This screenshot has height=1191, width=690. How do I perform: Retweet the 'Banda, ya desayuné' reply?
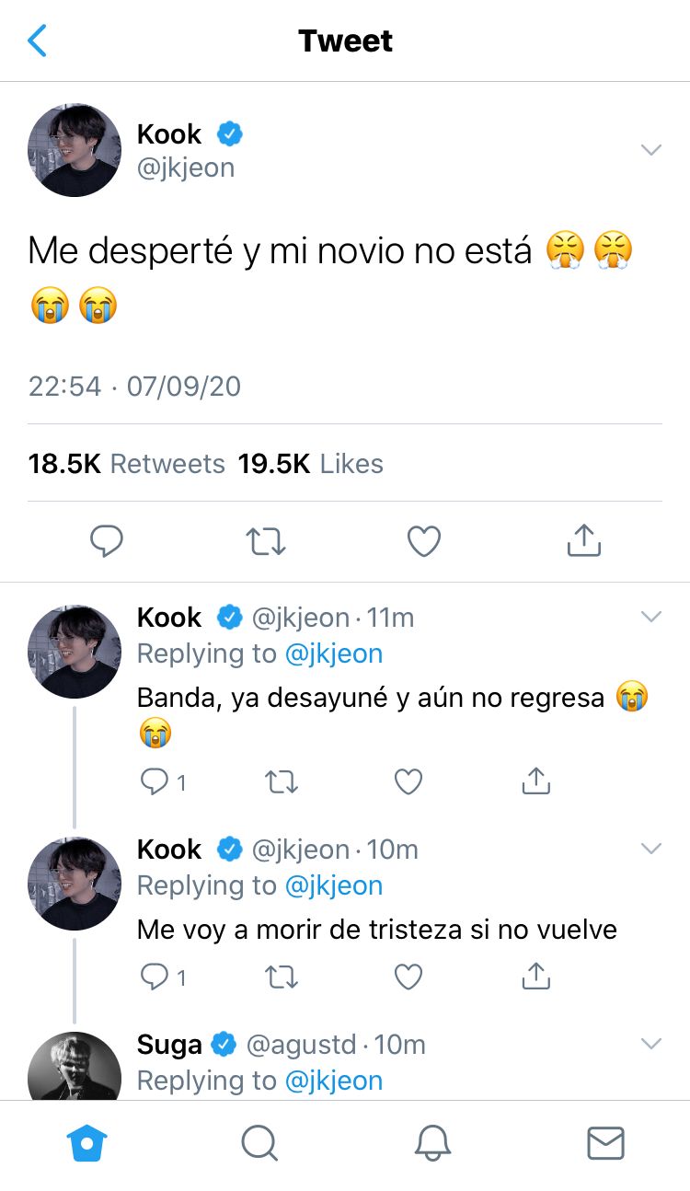pos(281,782)
